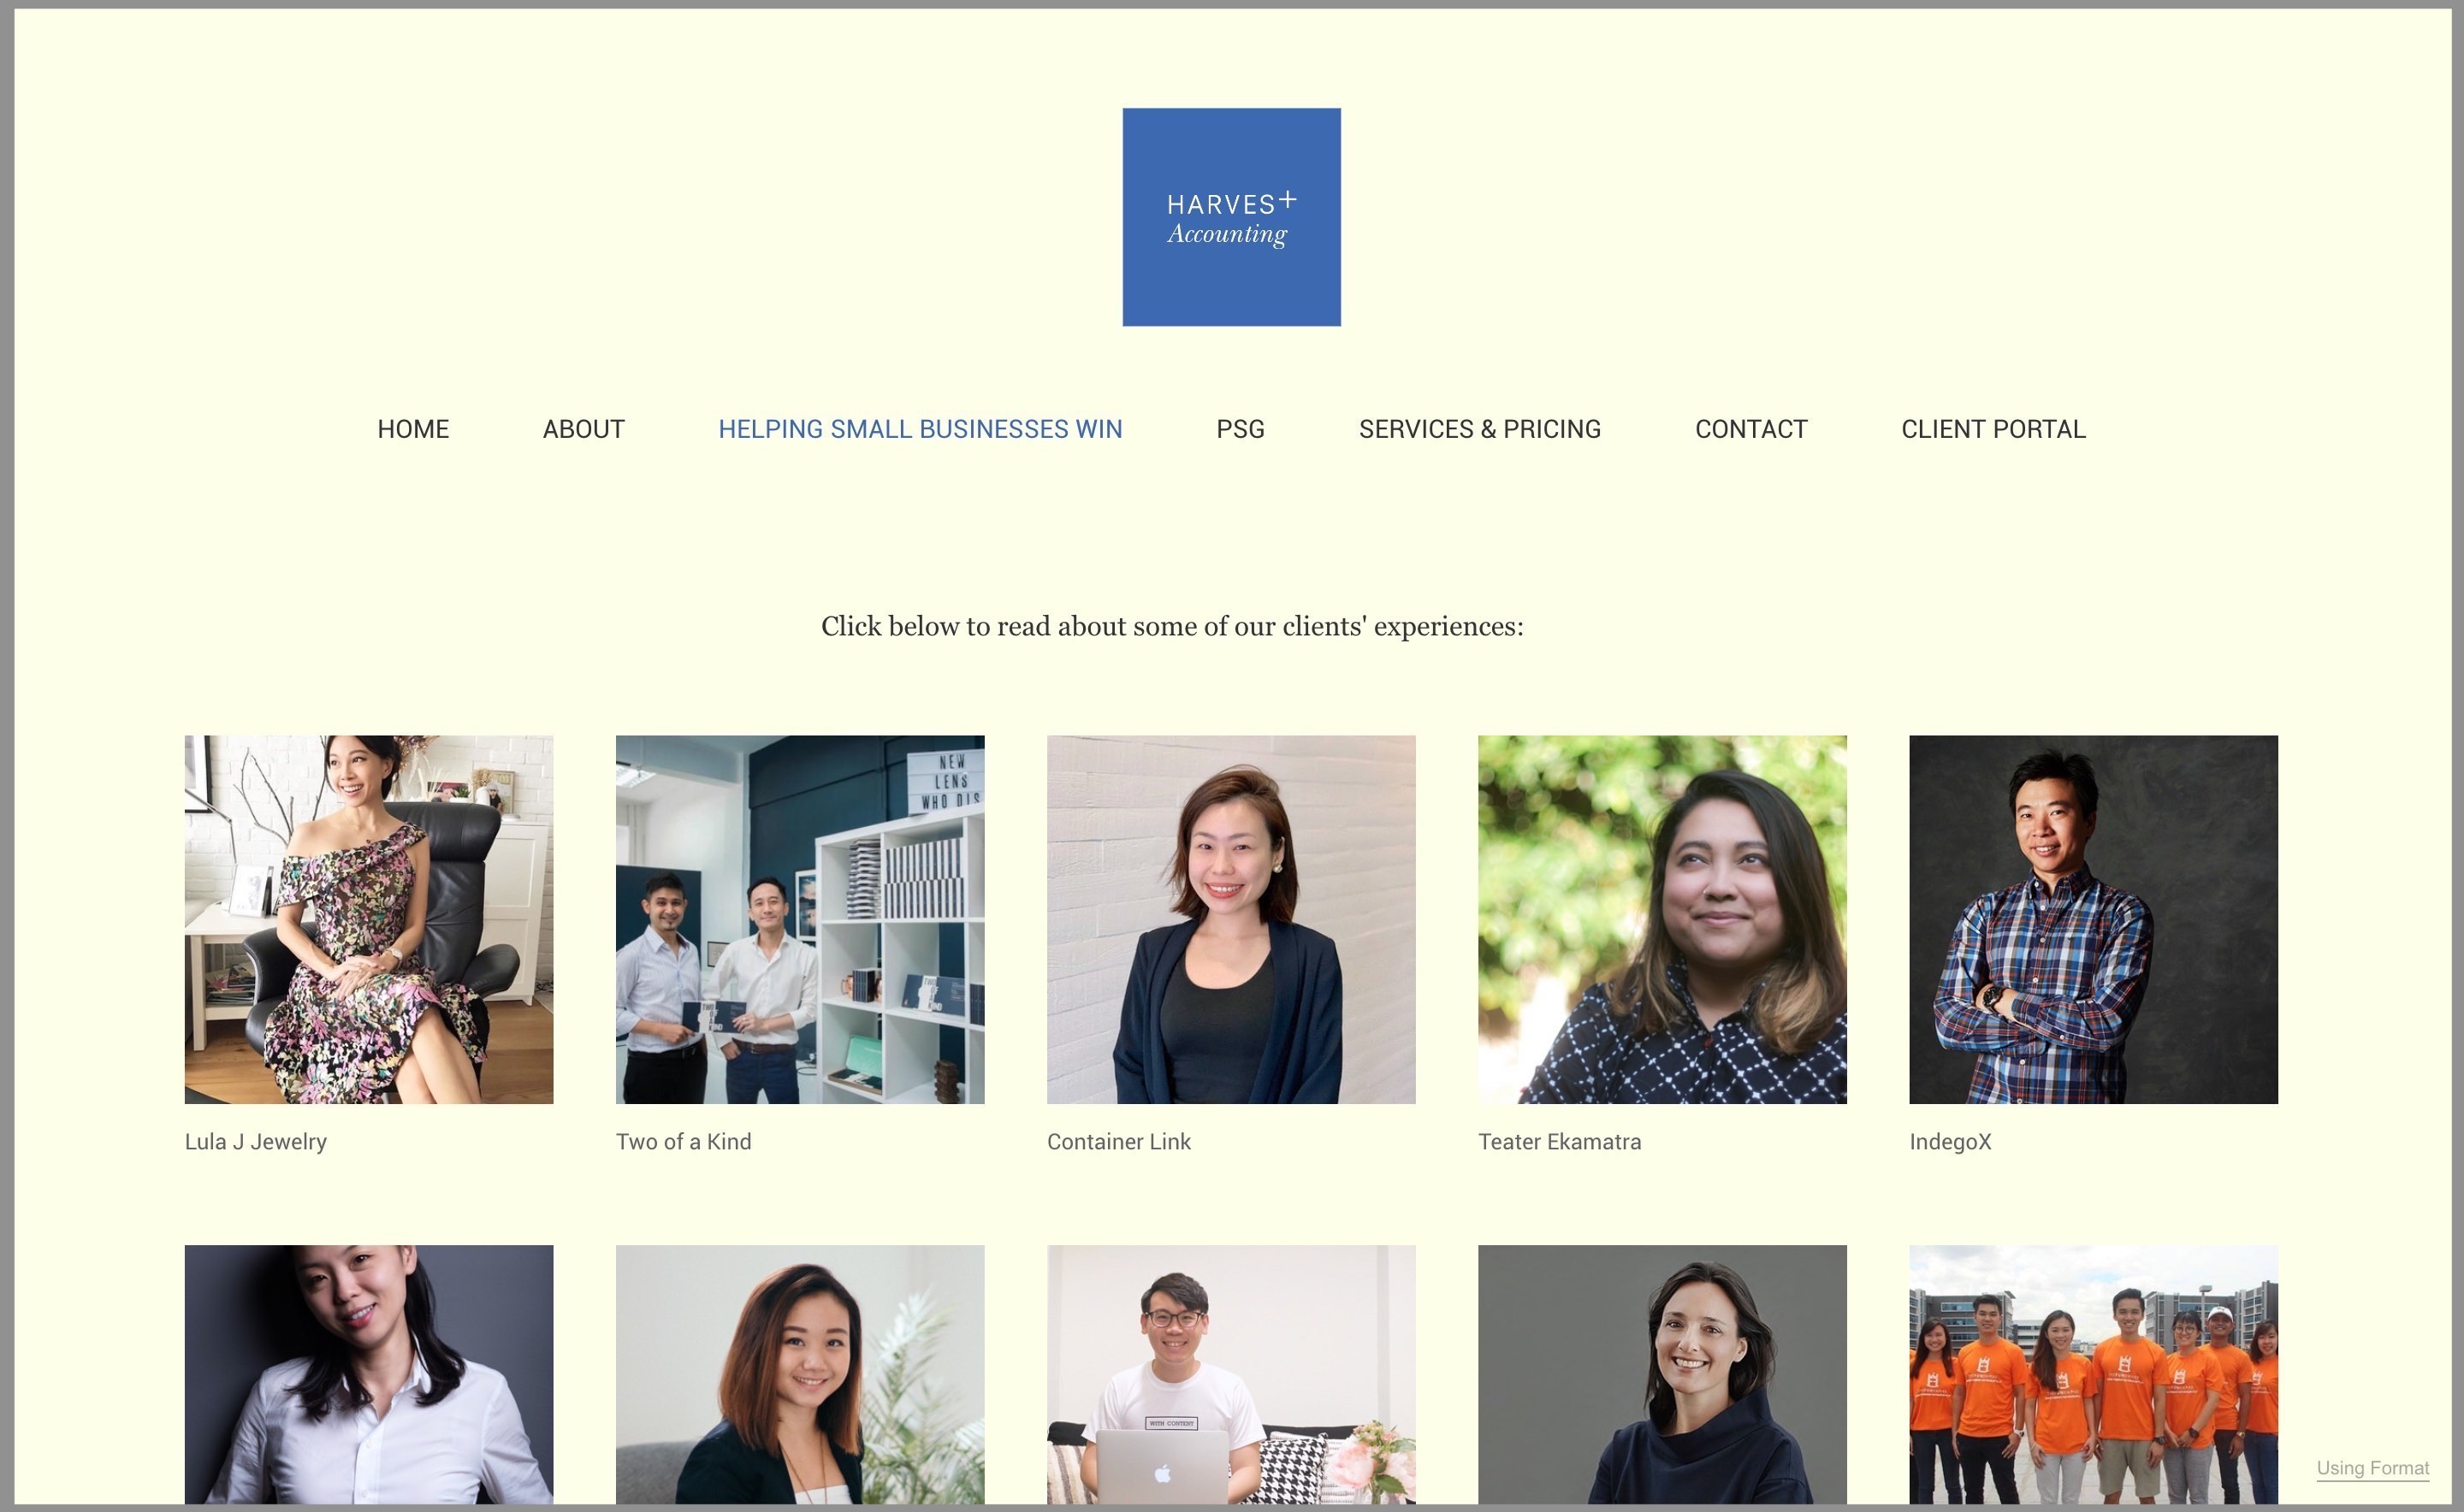Image resolution: width=2464 pixels, height=1512 pixels.
Task: Open the orange t-shirt team photo
Action: [2094, 1375]
